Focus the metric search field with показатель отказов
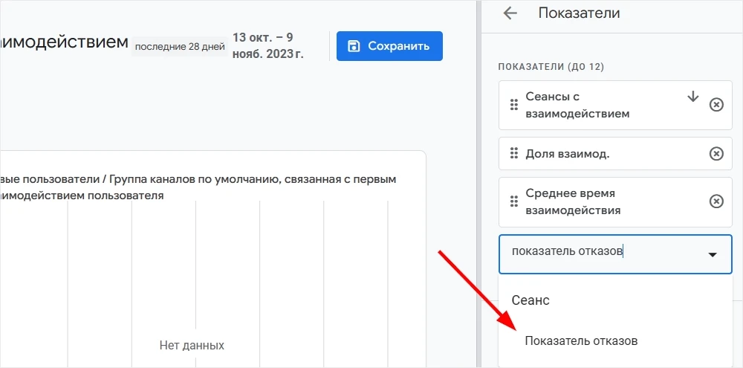Viewport: 743px width, 368px height. tap(615, 254)
